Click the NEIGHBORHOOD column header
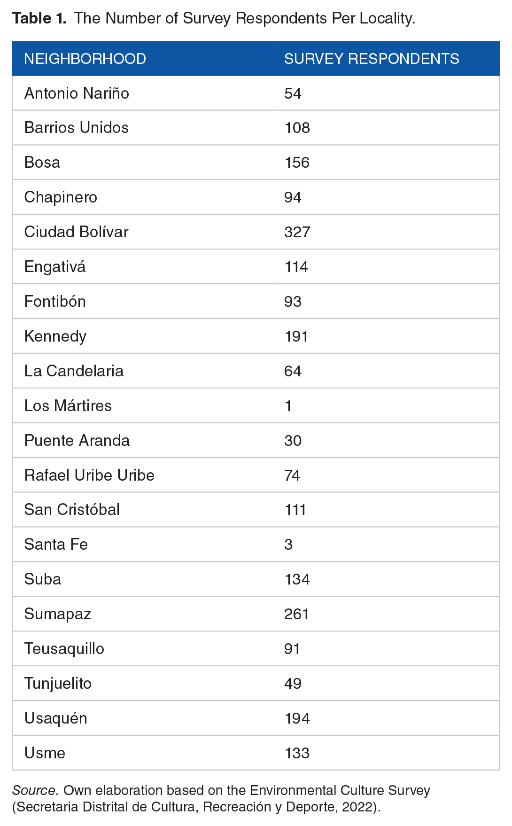512x826 pixels. coord(85,59)
